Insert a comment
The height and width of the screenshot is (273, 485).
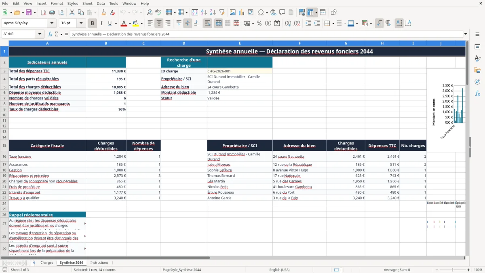282,13
